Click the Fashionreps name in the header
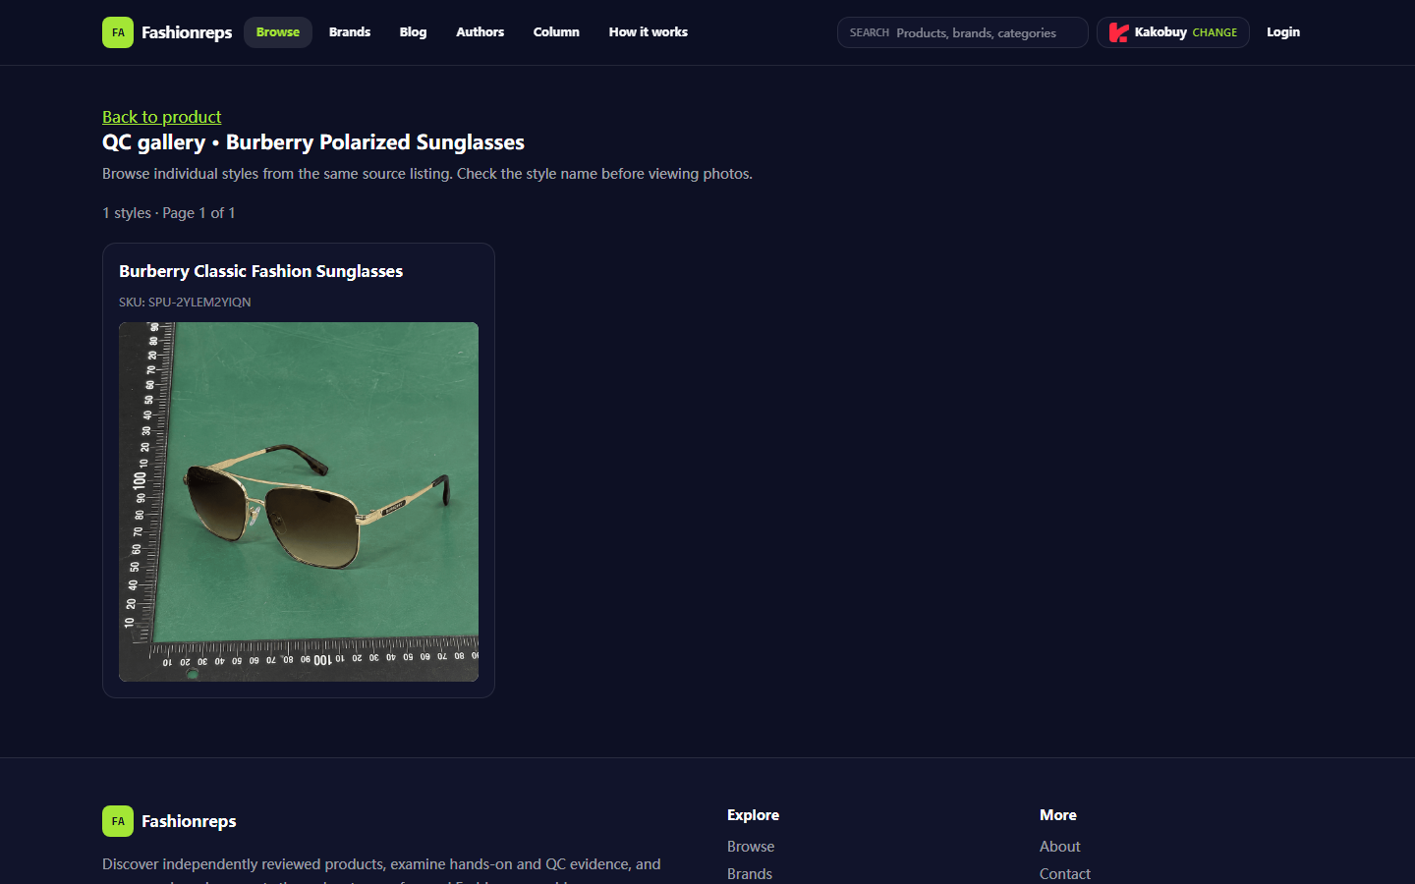 (x=187, y=32)
